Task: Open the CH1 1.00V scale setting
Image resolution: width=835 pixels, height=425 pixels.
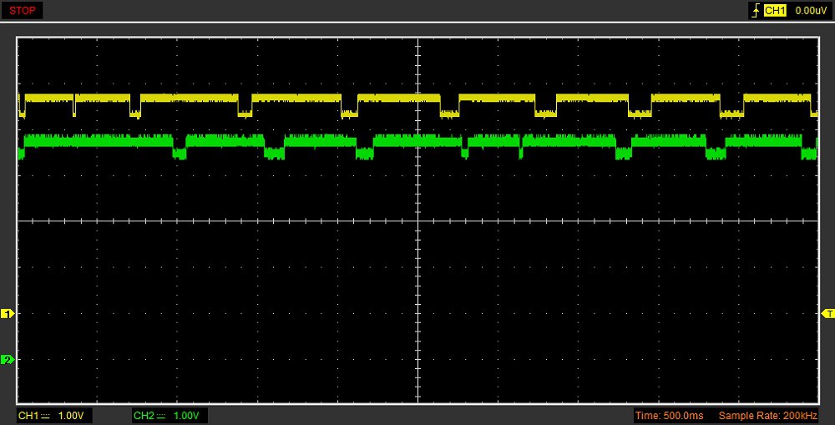Action: 72,416
